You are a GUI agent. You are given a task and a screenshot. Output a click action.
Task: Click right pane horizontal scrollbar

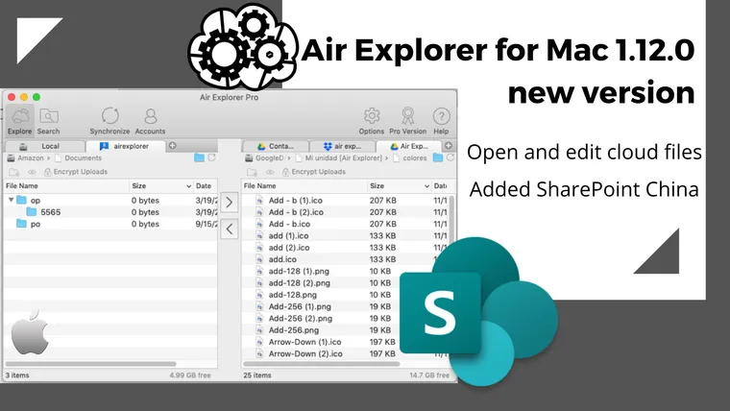[322, 364]
